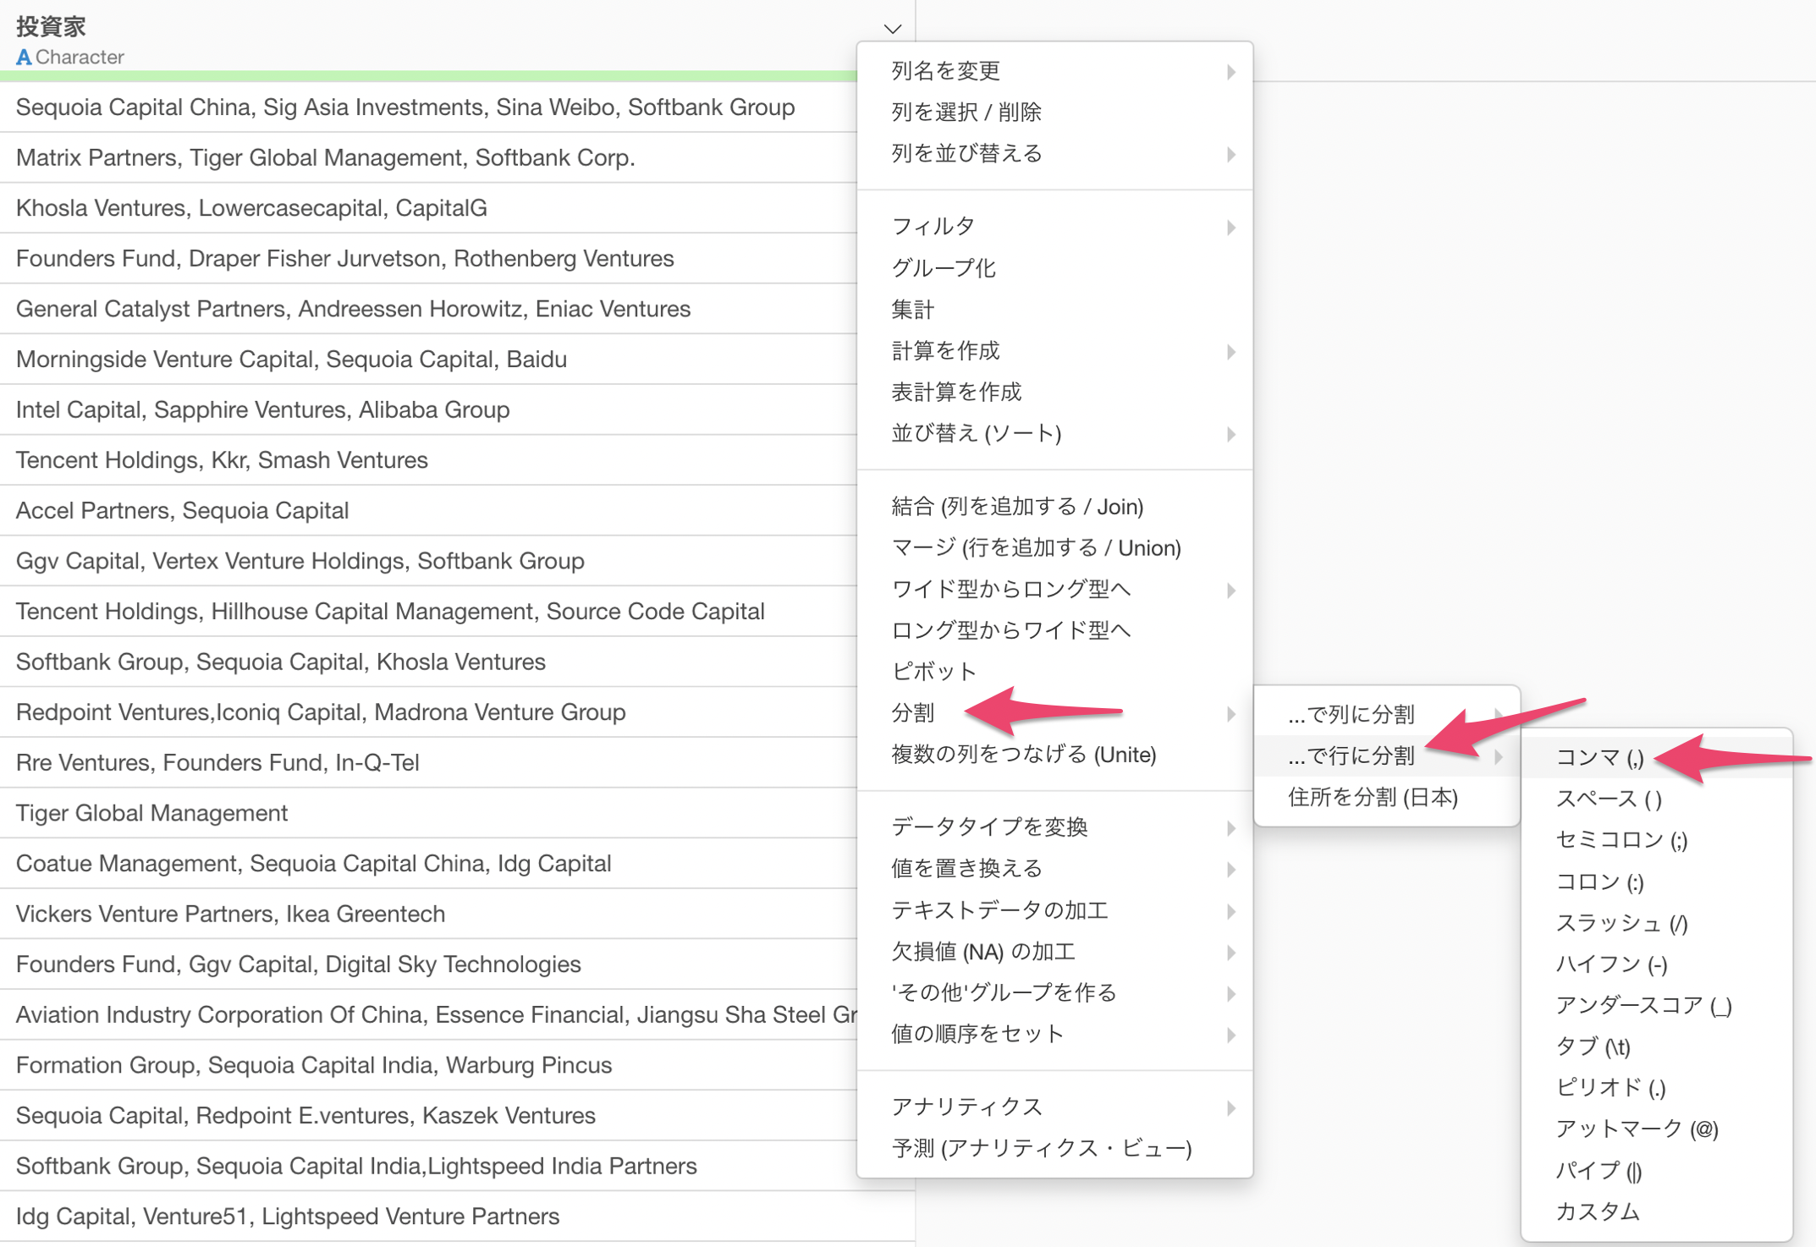
Task: Expand the 列を並び替える submenu
Action: (1054, 153)
